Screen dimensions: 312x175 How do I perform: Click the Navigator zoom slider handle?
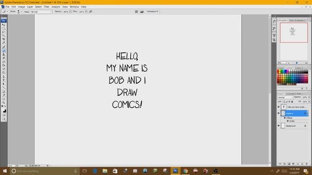point(297,63)
